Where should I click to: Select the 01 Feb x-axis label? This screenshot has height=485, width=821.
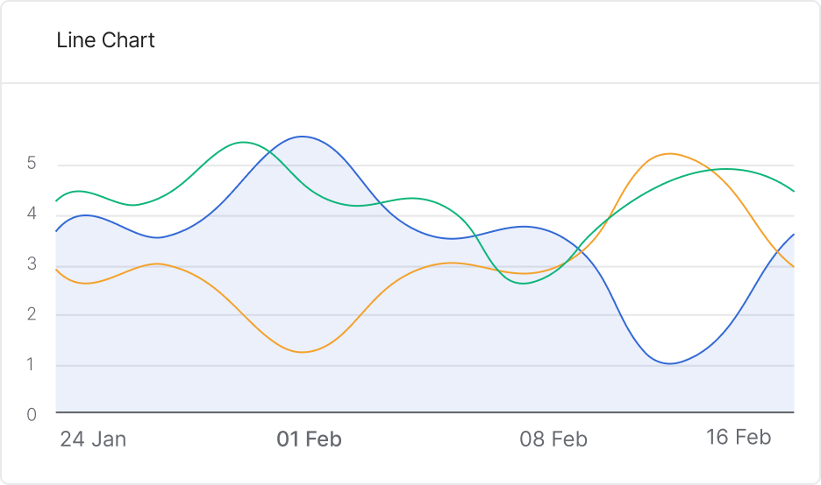click(x=309, y=439)
